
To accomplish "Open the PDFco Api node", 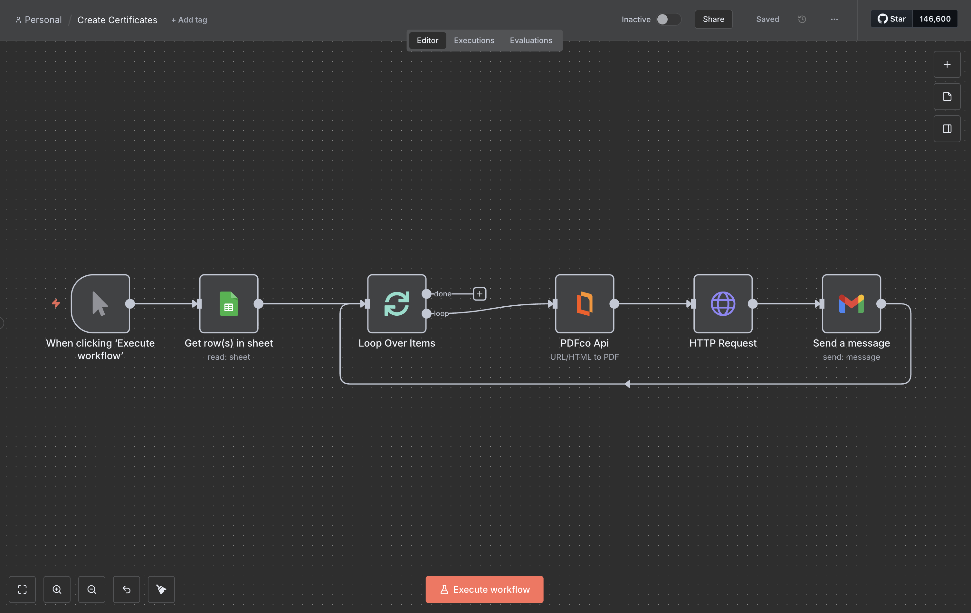I will [x=584, y=303].
